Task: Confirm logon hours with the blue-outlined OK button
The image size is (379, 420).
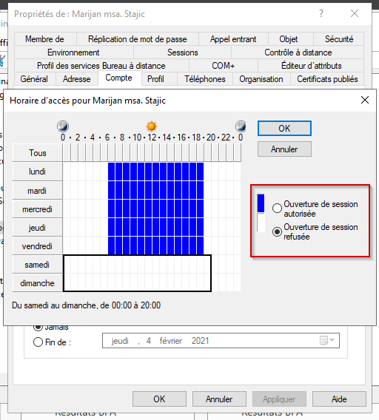Action: coord(284,129)
